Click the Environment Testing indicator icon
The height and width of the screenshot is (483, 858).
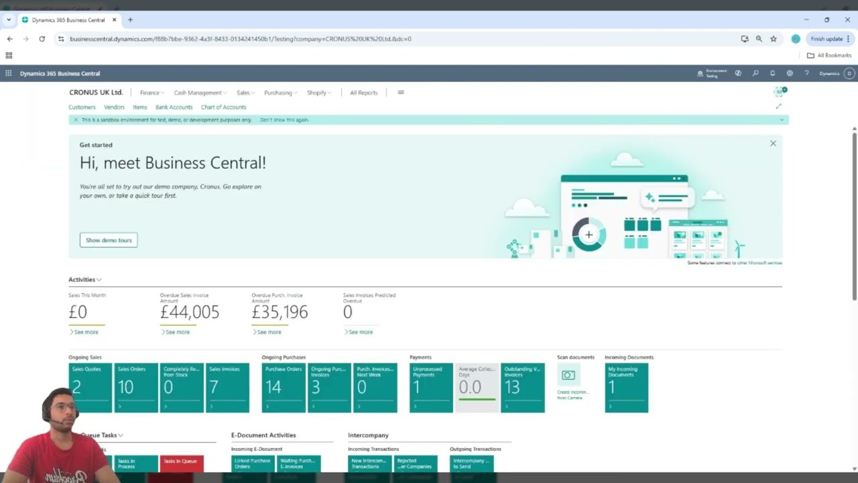[700, 73]
